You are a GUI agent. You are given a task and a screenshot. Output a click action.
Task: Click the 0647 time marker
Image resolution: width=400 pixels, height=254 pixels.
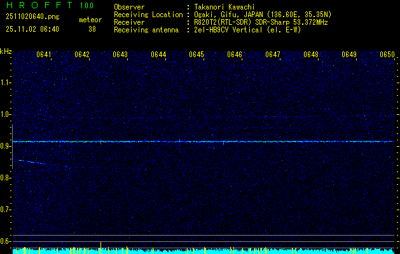pyautogui.click(x=273, y=55)
